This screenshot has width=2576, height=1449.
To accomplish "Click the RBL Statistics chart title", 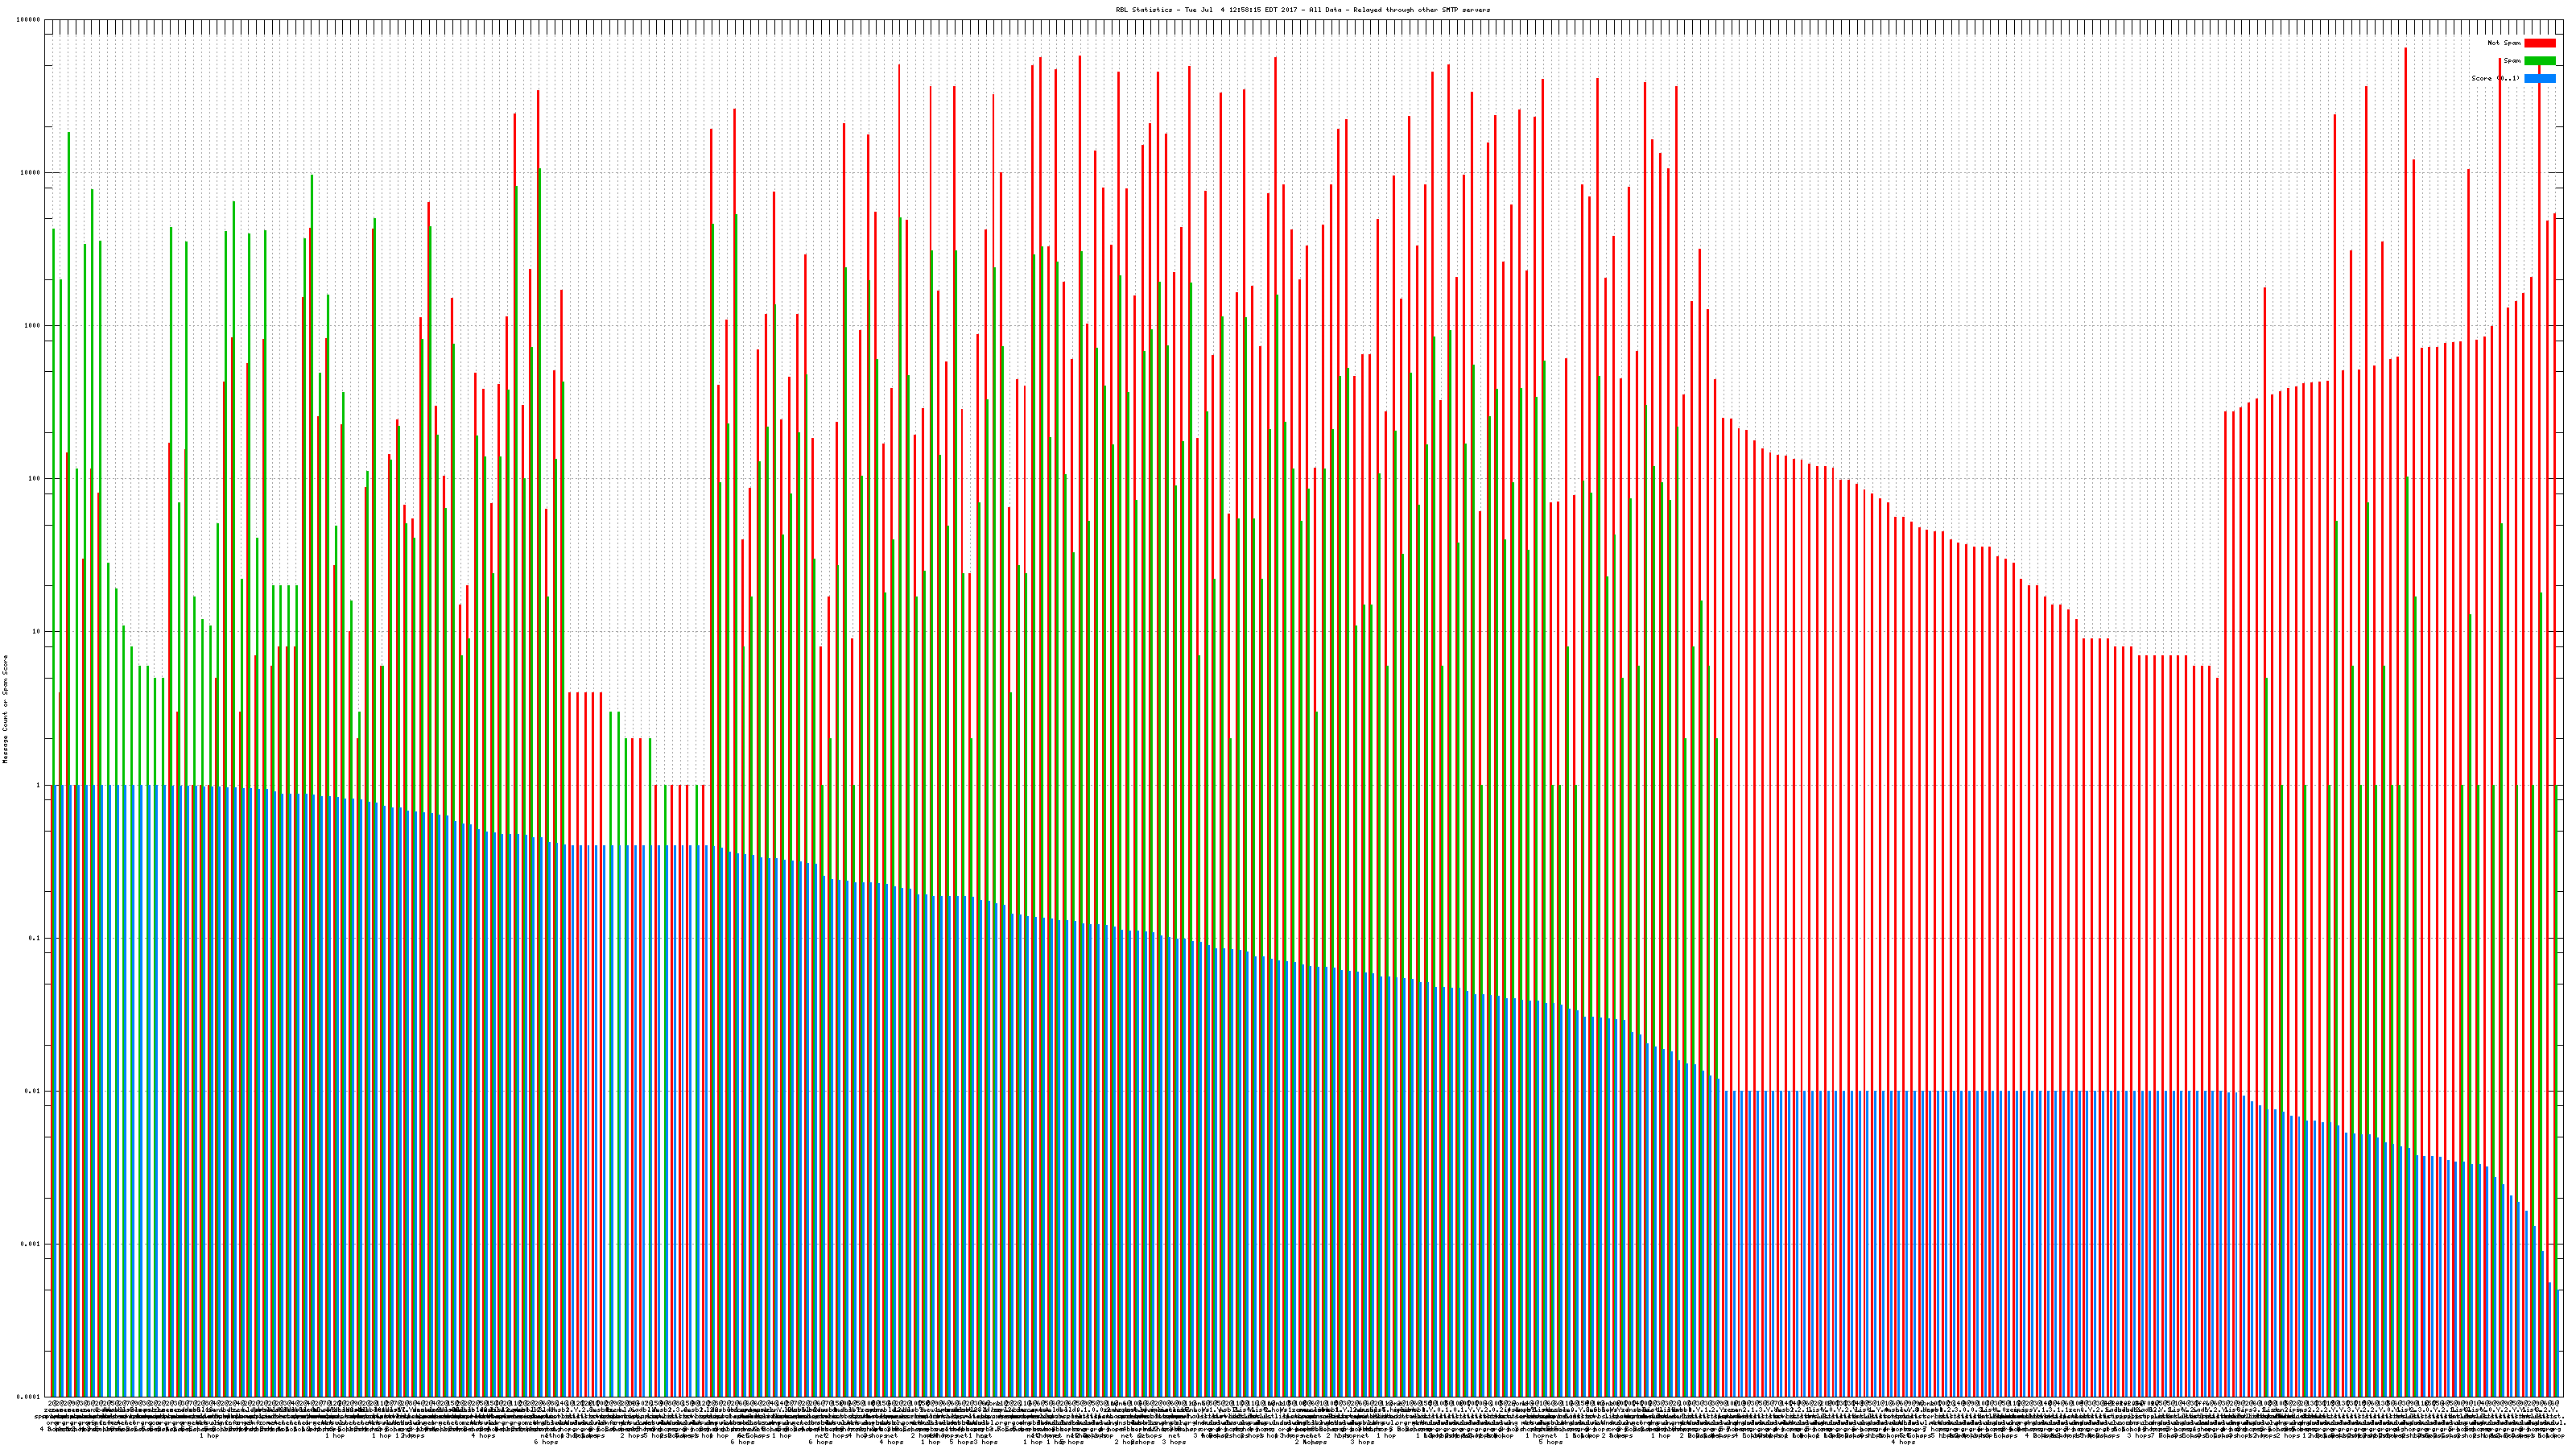I will 1145,10.
